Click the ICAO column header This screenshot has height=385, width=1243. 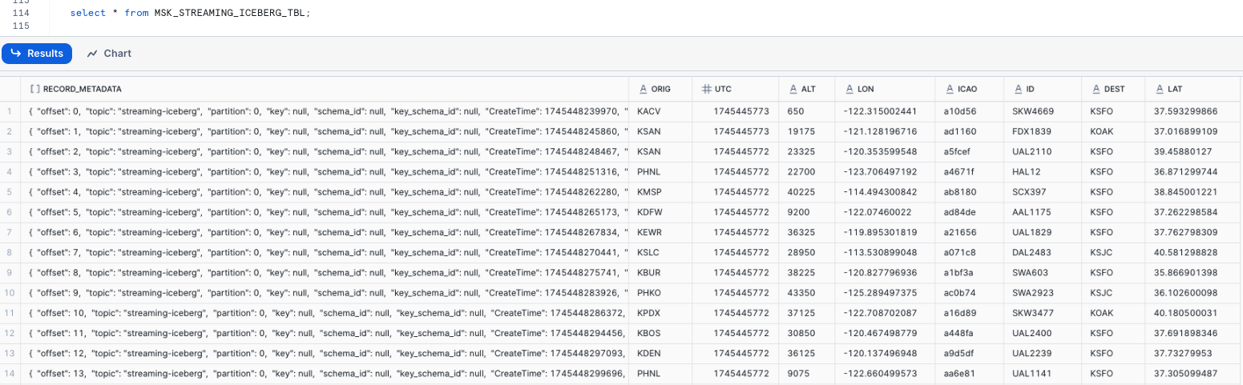pyautogui.click(x=968, y=89)
